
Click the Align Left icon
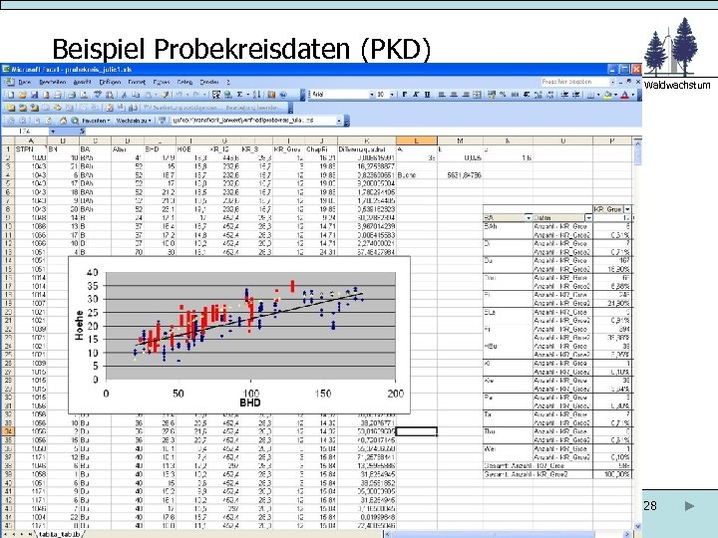pos(442,95)
